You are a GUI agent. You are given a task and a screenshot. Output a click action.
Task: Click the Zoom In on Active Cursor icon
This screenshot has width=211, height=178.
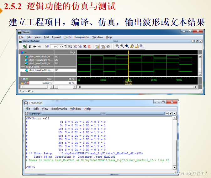(x=132, y=46)
